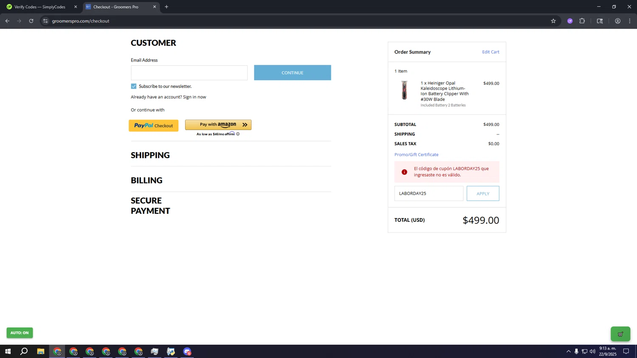The width and height of the screenshot is (637, 358).
Task: Uncheck Subscribe to our newsletter
Action: tap(134, 86)
